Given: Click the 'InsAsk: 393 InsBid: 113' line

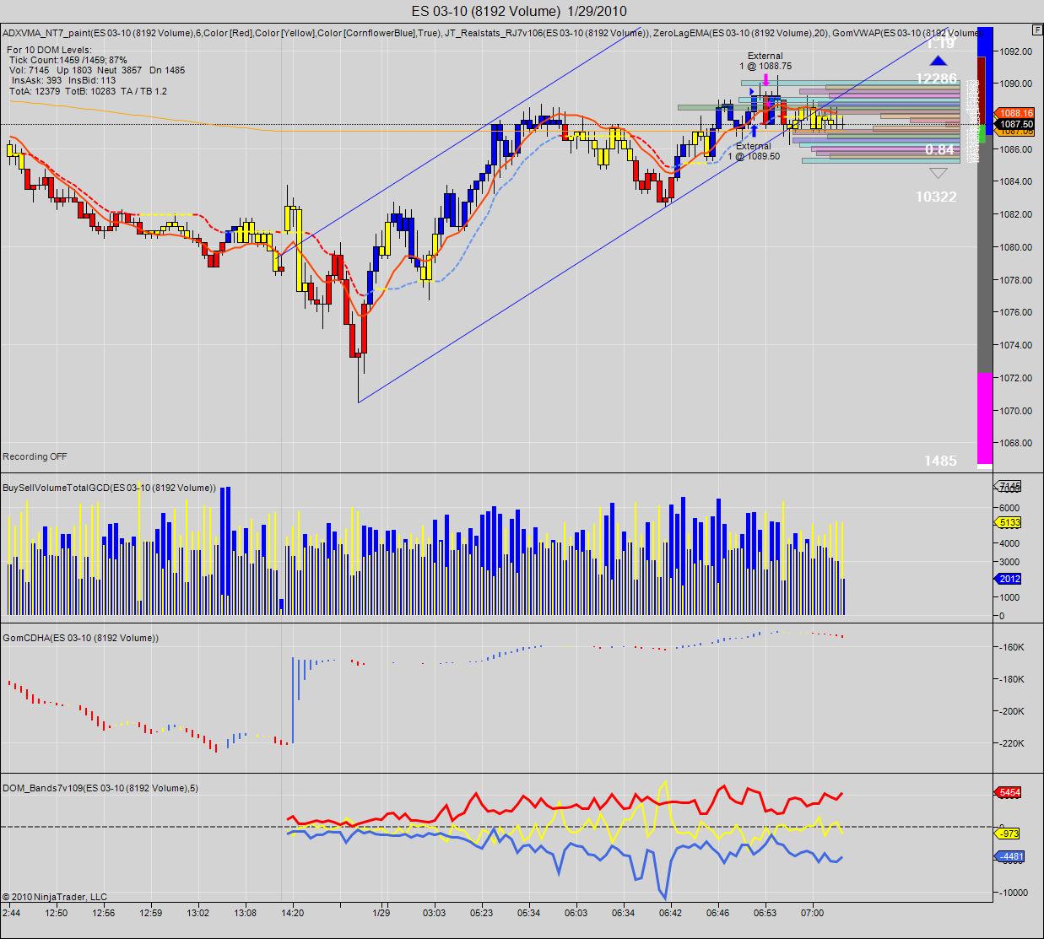Looking at the screenshot, I should coord(63,80).
